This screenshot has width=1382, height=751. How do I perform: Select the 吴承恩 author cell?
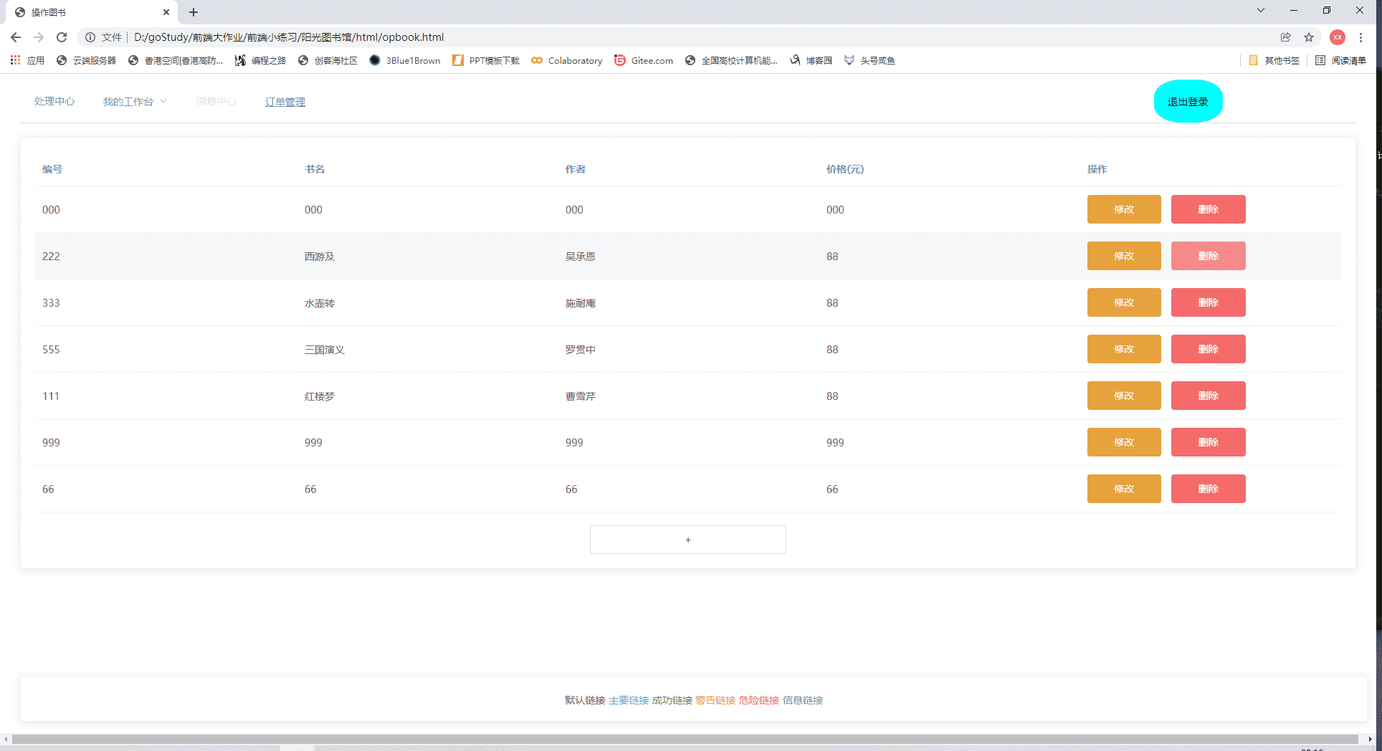581,257
